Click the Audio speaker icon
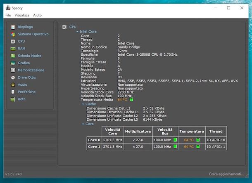 click(x=13, y=84)
